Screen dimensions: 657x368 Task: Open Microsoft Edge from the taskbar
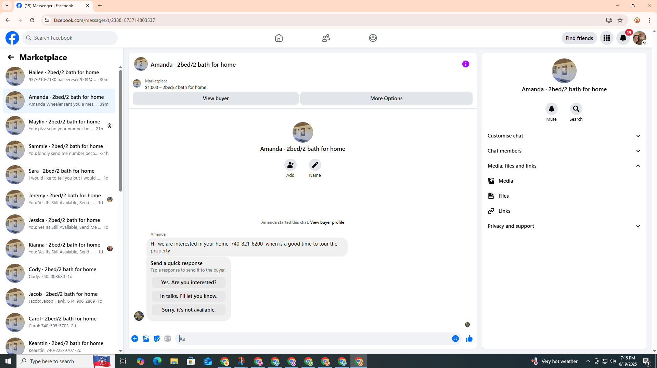coord(157,361)
